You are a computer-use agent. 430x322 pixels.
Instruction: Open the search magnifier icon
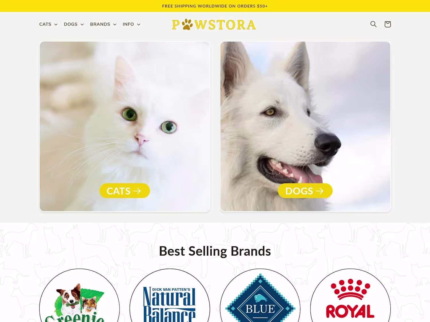[x=373, y=24]
